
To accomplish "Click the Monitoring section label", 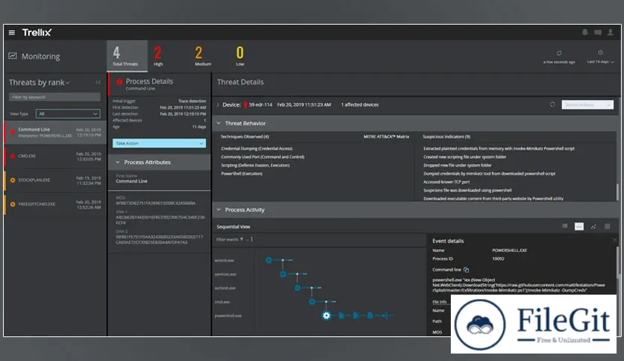I will pos(40,57).
